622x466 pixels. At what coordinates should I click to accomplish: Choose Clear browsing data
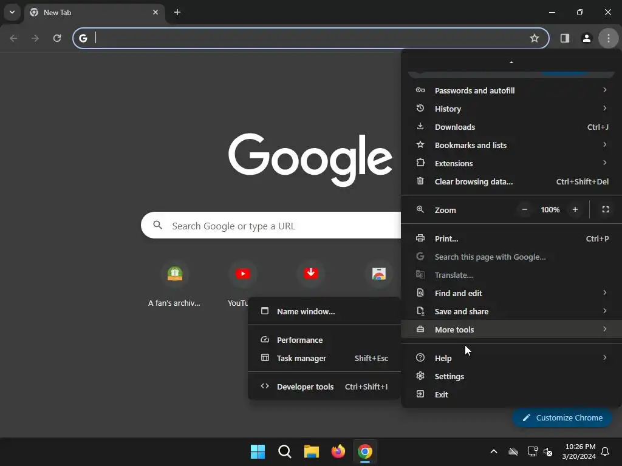pyautogui.click(x=511, y=181)
